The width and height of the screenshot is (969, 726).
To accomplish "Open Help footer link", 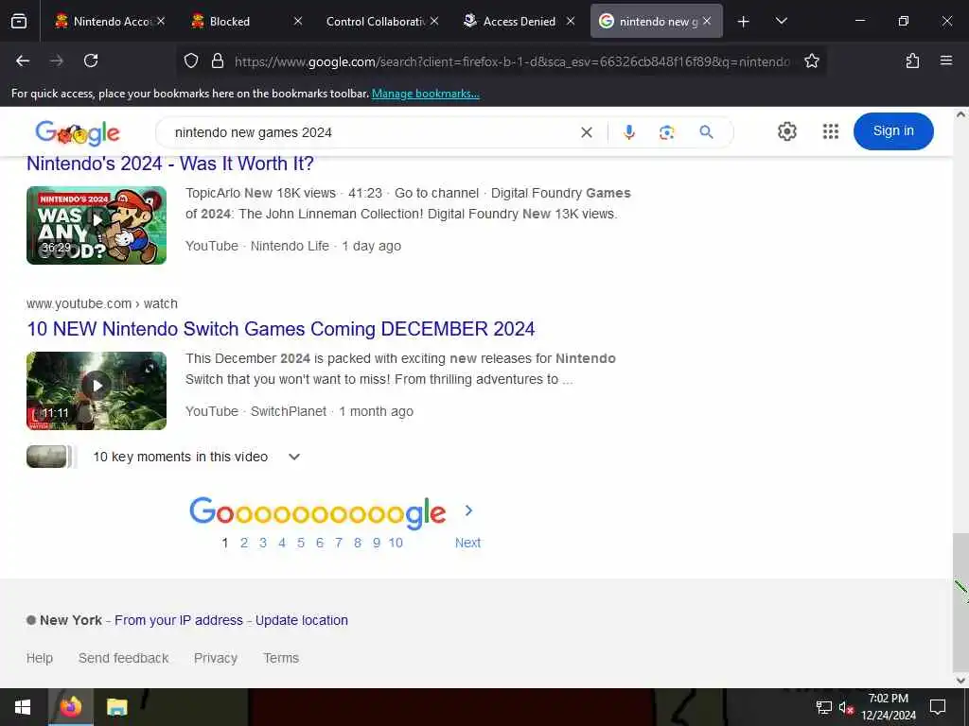I will tap(40, 658).
